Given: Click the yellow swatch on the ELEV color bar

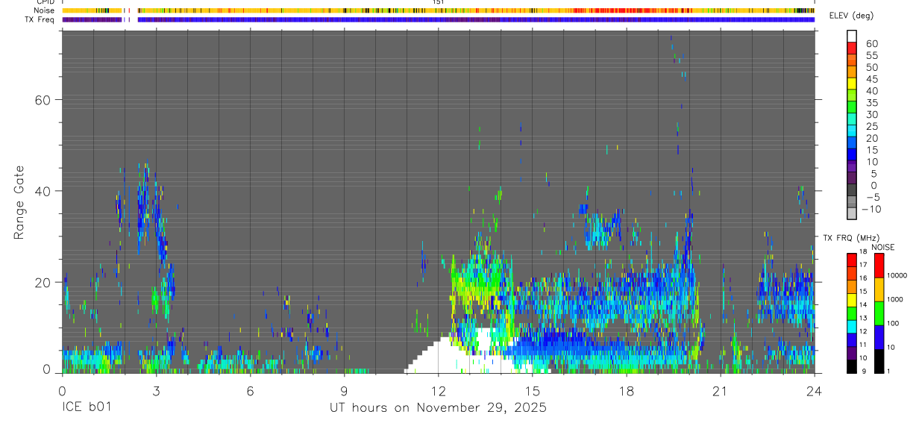Looking at the screenshot, I should click(x=852, y=84).
